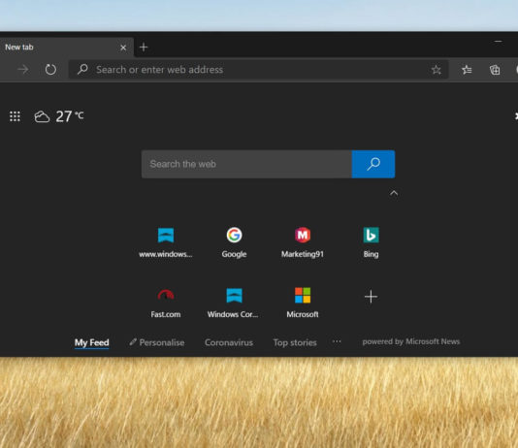Click the Personalise link
518x448 pixels.
(157, 342)
